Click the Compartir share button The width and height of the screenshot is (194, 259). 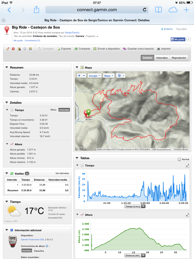(x=46, y=49)
